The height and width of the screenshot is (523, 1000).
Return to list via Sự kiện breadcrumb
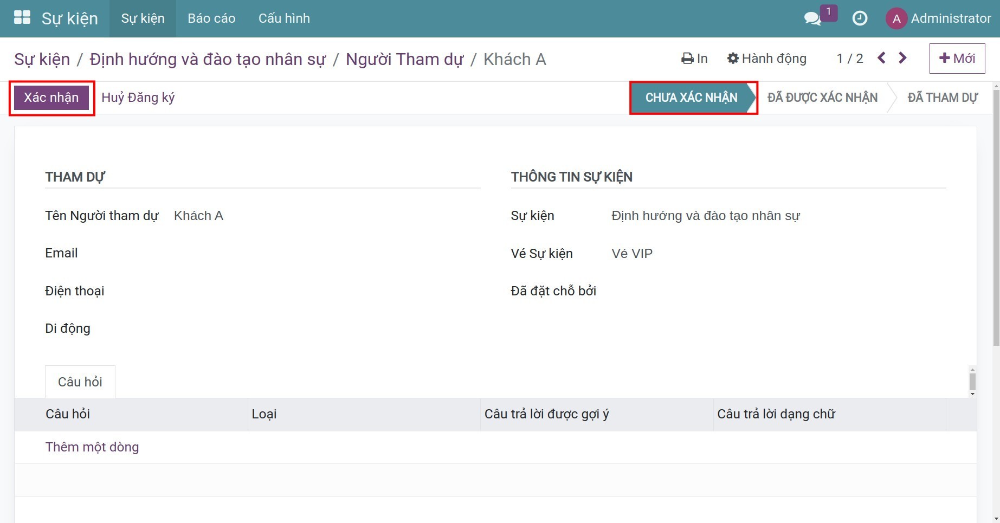pyautogui.click(x=42, y=59)
